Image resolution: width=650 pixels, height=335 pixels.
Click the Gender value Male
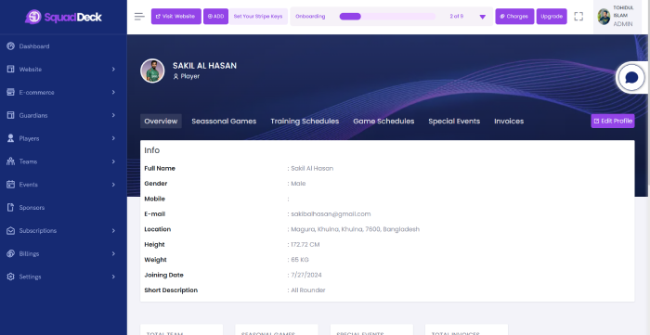(x=298, y=184)
